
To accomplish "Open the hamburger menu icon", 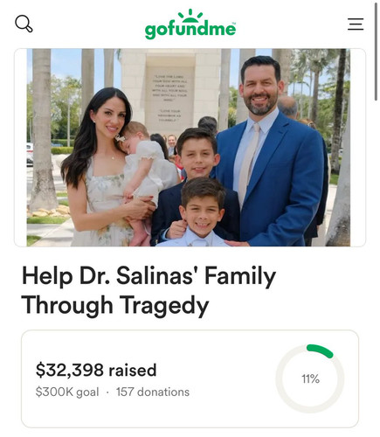I will 356,24.
